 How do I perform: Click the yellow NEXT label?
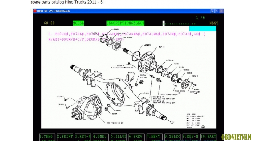pyautogui.click(x=214, y=23)
